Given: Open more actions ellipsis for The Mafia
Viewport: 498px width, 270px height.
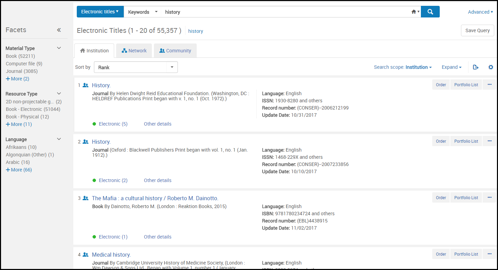Looking at the screenshot, I should [489, 197].
